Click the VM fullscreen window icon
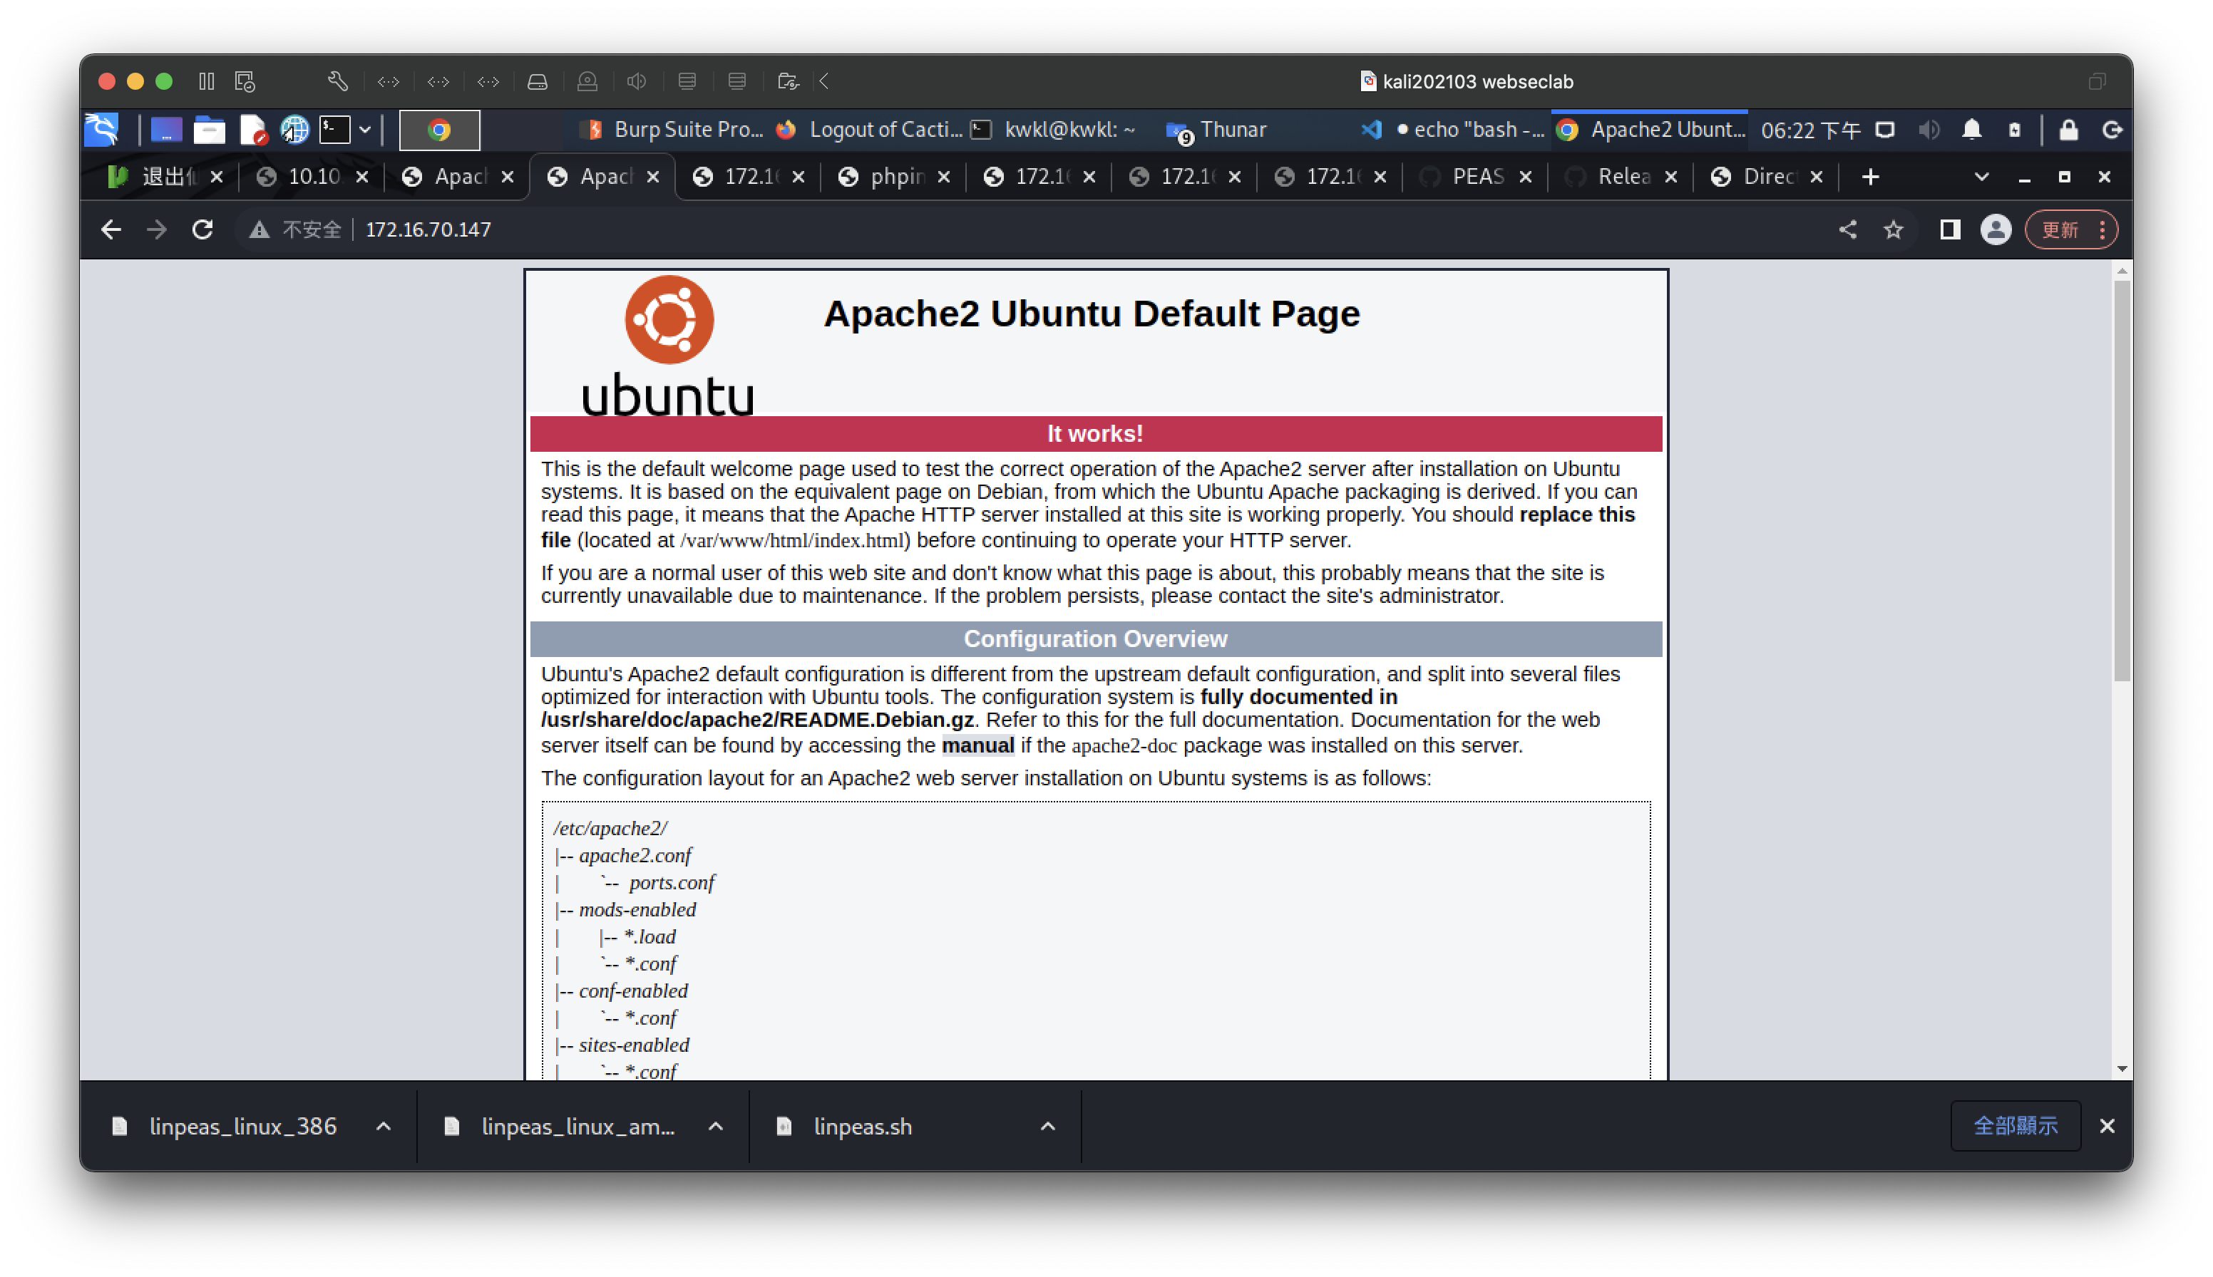This screenshot has height=1277, width=2213. pos(2098,81)
